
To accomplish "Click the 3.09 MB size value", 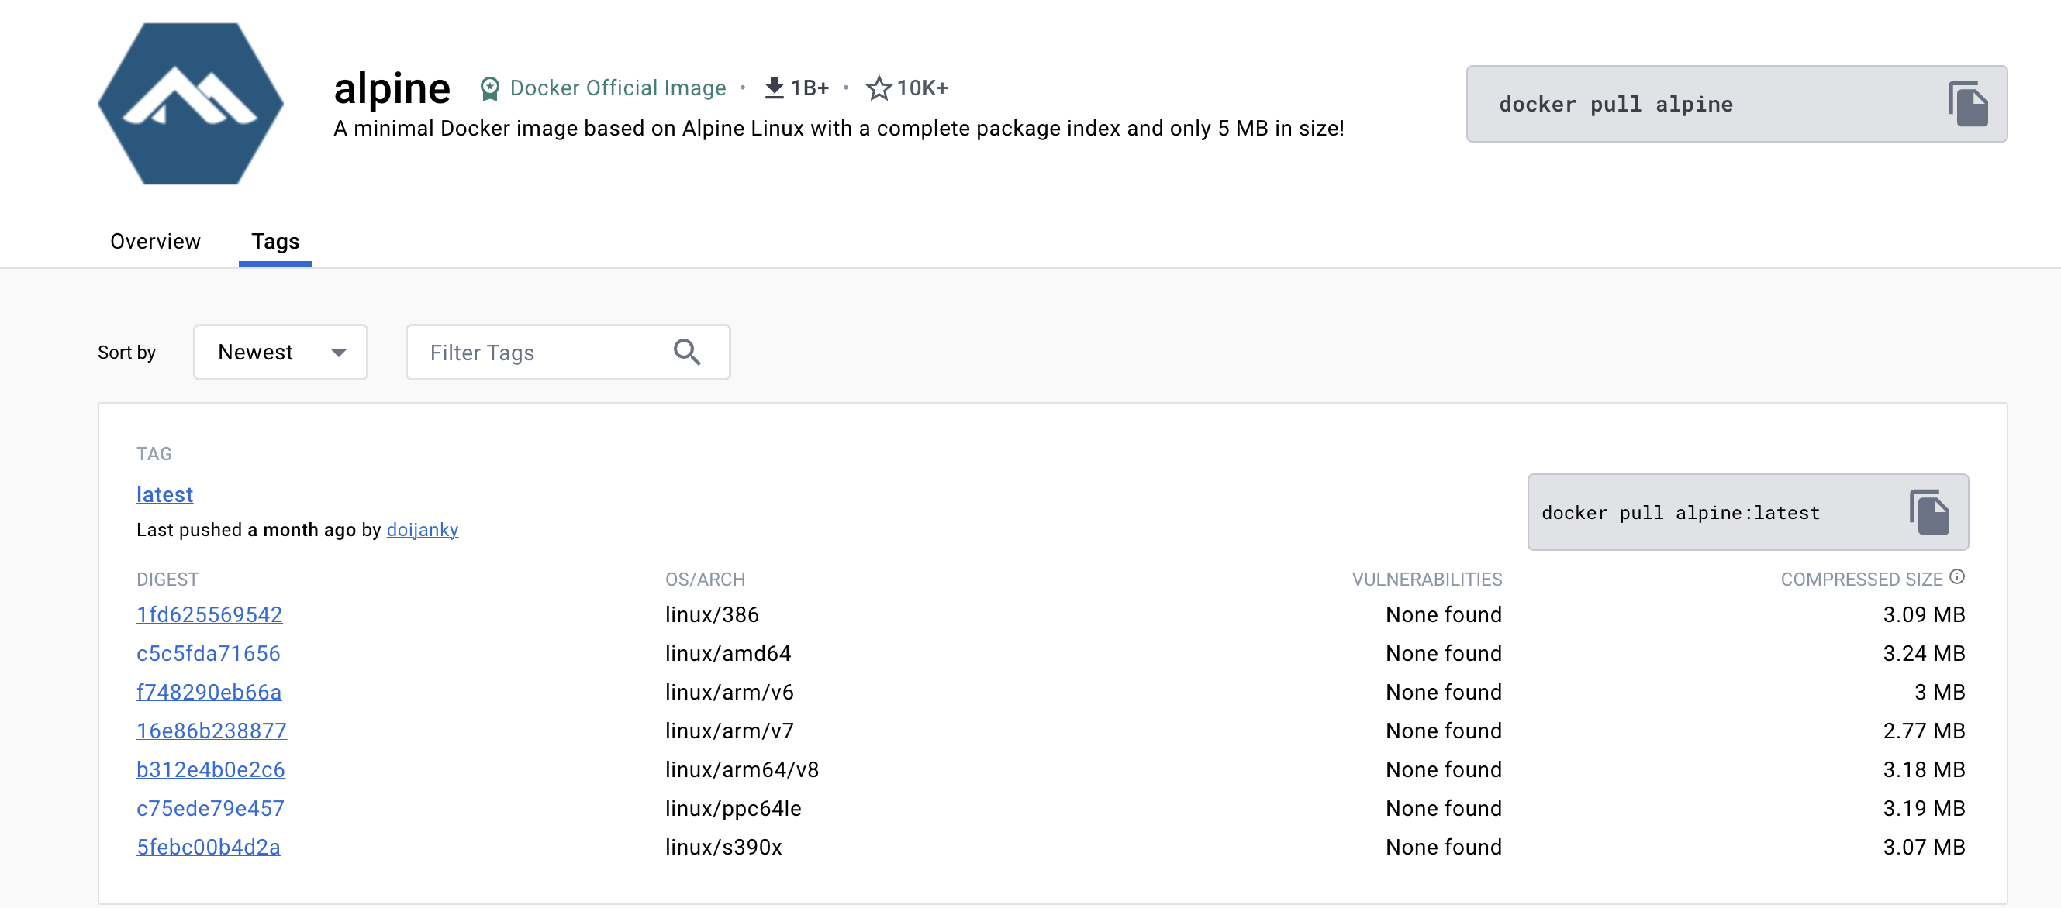I will coord(1925,614).
